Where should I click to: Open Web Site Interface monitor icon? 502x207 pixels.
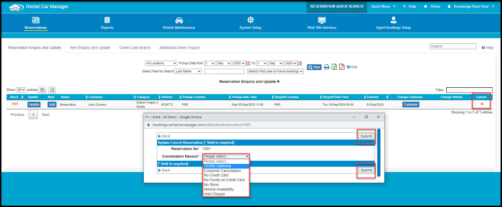(x=322, y=20)
